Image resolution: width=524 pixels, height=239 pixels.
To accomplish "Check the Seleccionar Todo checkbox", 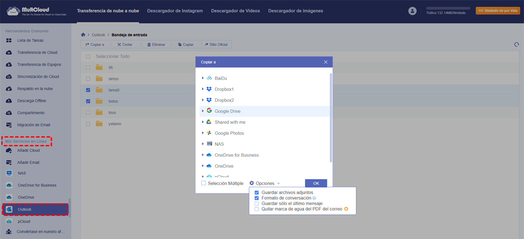I will pyautogui.click(x=88, y=57).
